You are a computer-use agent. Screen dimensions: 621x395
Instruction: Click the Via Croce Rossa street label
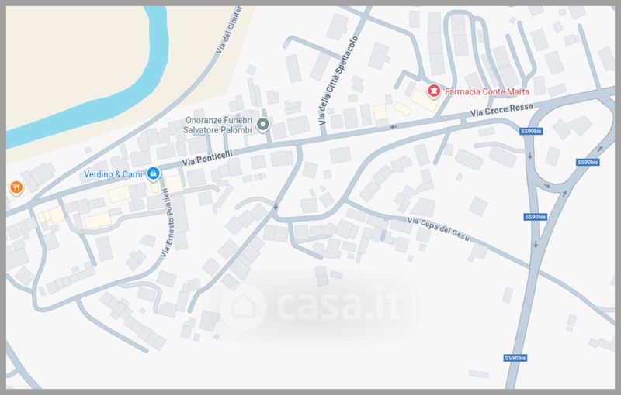[501, 109]
